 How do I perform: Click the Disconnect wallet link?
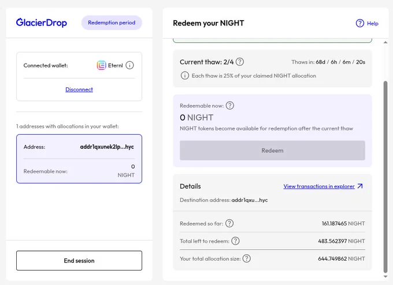79,90
